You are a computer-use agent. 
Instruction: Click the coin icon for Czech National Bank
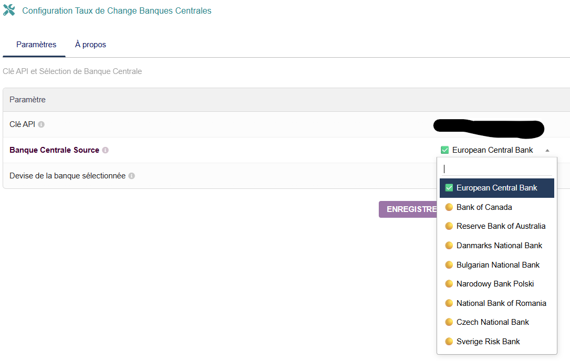pyautogui.click(x=449, y=322)
